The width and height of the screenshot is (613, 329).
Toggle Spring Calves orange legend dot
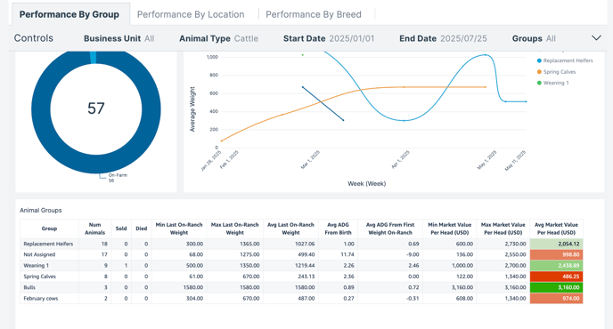pyautogui.click(x=539, y=72)
